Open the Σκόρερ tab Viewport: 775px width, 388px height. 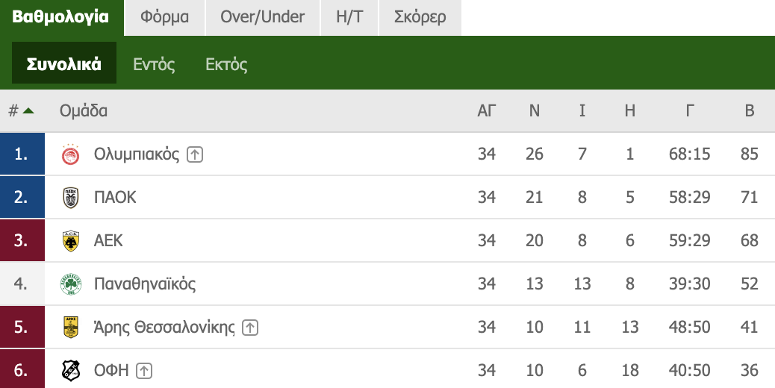point(420,17)
